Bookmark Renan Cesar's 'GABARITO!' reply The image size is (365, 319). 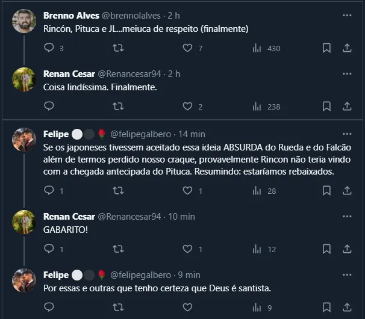[x=326, y=249]
